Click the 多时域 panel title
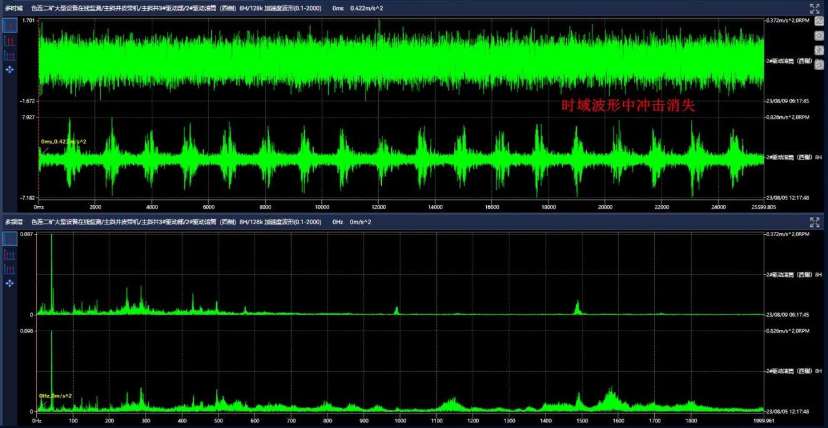The height and width of the screenshot is (428, 828). [14, 9]
